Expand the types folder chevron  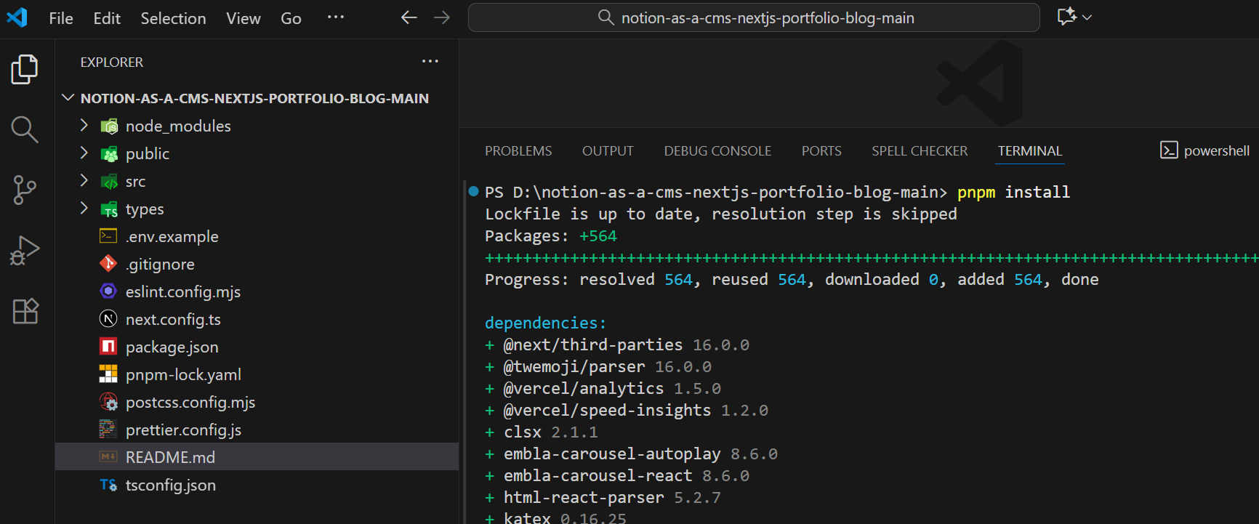pos(84,209)
